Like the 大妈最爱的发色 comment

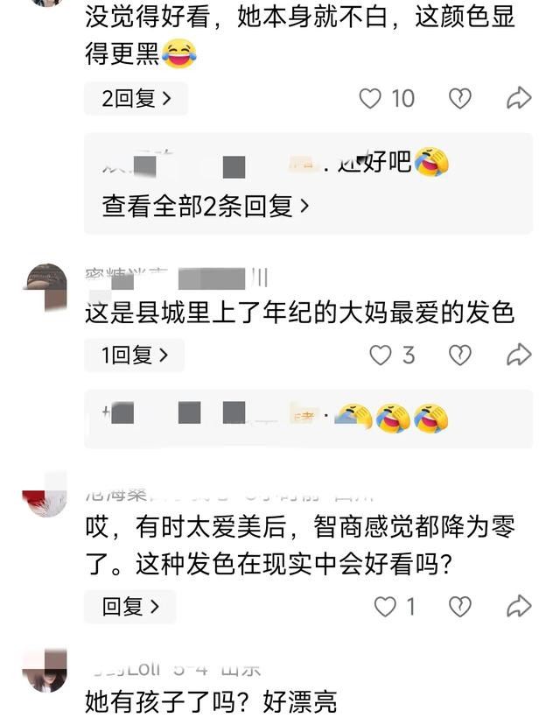pos(381,355)
